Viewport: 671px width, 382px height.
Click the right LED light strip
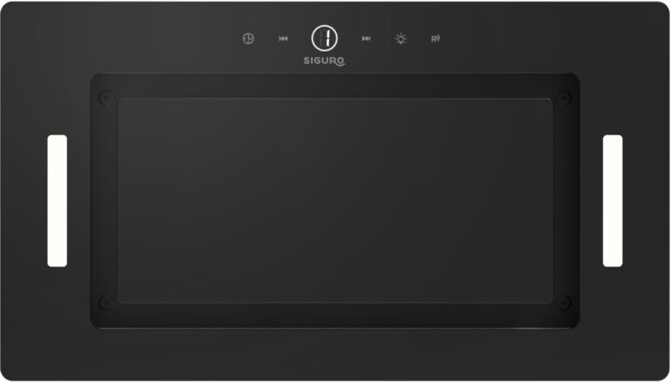[612, 201]
